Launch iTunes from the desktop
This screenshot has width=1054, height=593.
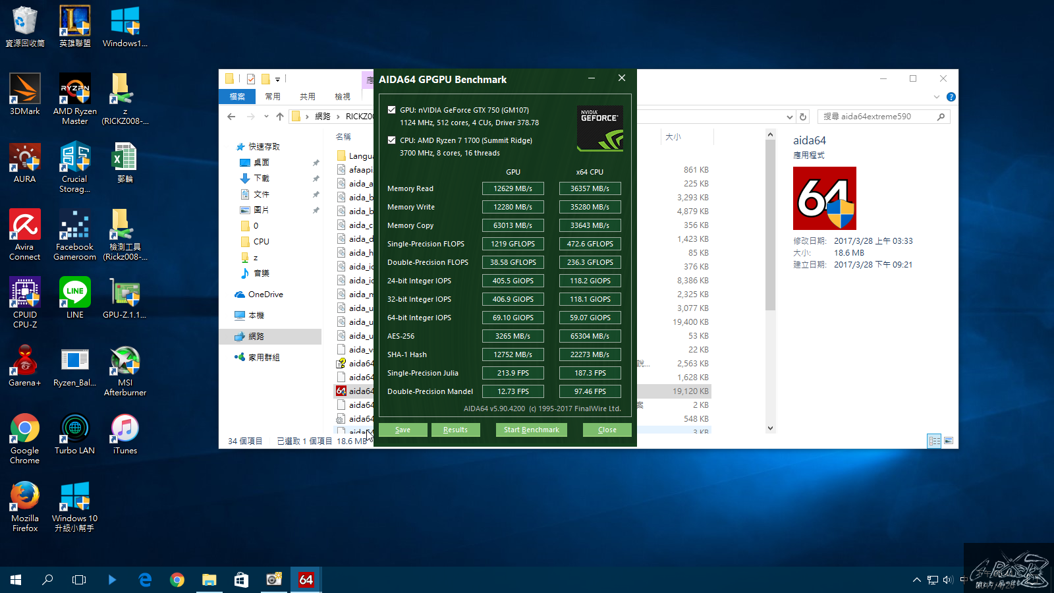tap(125, 434)
